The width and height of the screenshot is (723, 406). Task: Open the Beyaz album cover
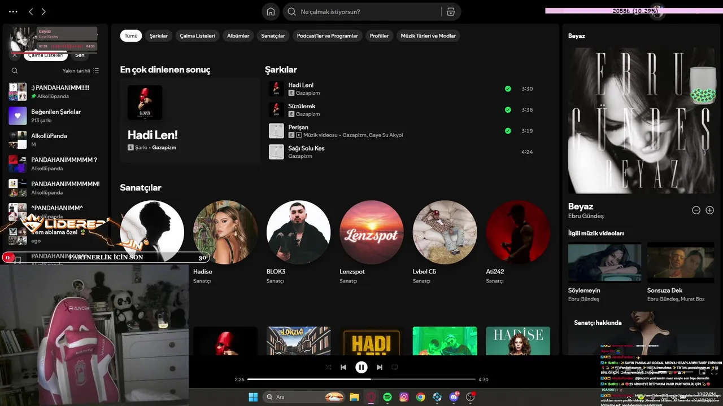coord(641,121)
